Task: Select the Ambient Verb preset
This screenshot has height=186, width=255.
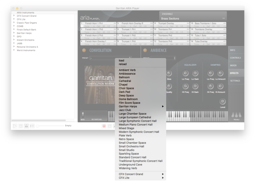Action: (127, 70)
